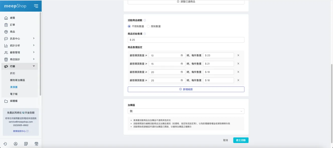Click the bar chart icon beside 統計分析
This screenshot has width=333, height=148.
click(x=6, y=46)
